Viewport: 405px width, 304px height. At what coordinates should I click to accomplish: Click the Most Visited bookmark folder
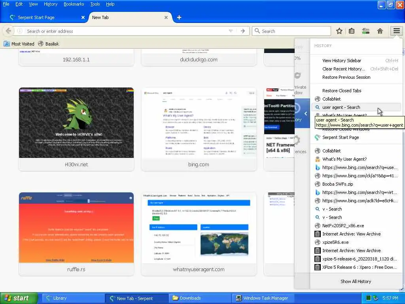[19, 44]
